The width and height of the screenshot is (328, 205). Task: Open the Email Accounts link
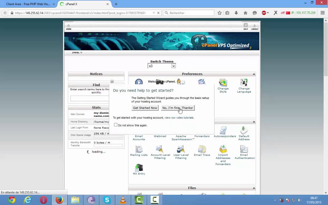click(x=139, y=138)
